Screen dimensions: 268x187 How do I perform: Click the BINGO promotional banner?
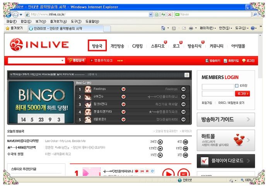41,102
